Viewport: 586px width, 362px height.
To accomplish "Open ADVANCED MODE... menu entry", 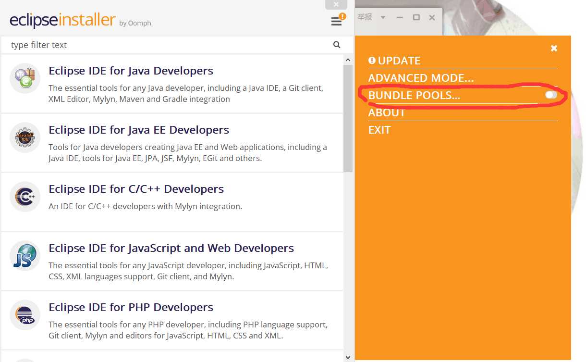I will click(x=421, y=78).
